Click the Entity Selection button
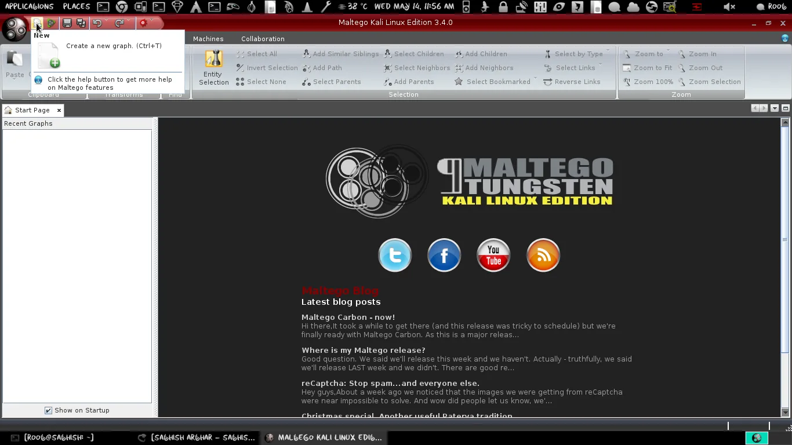Image resolution: width=792 pixels, height=445 pixels. [214, 68]
